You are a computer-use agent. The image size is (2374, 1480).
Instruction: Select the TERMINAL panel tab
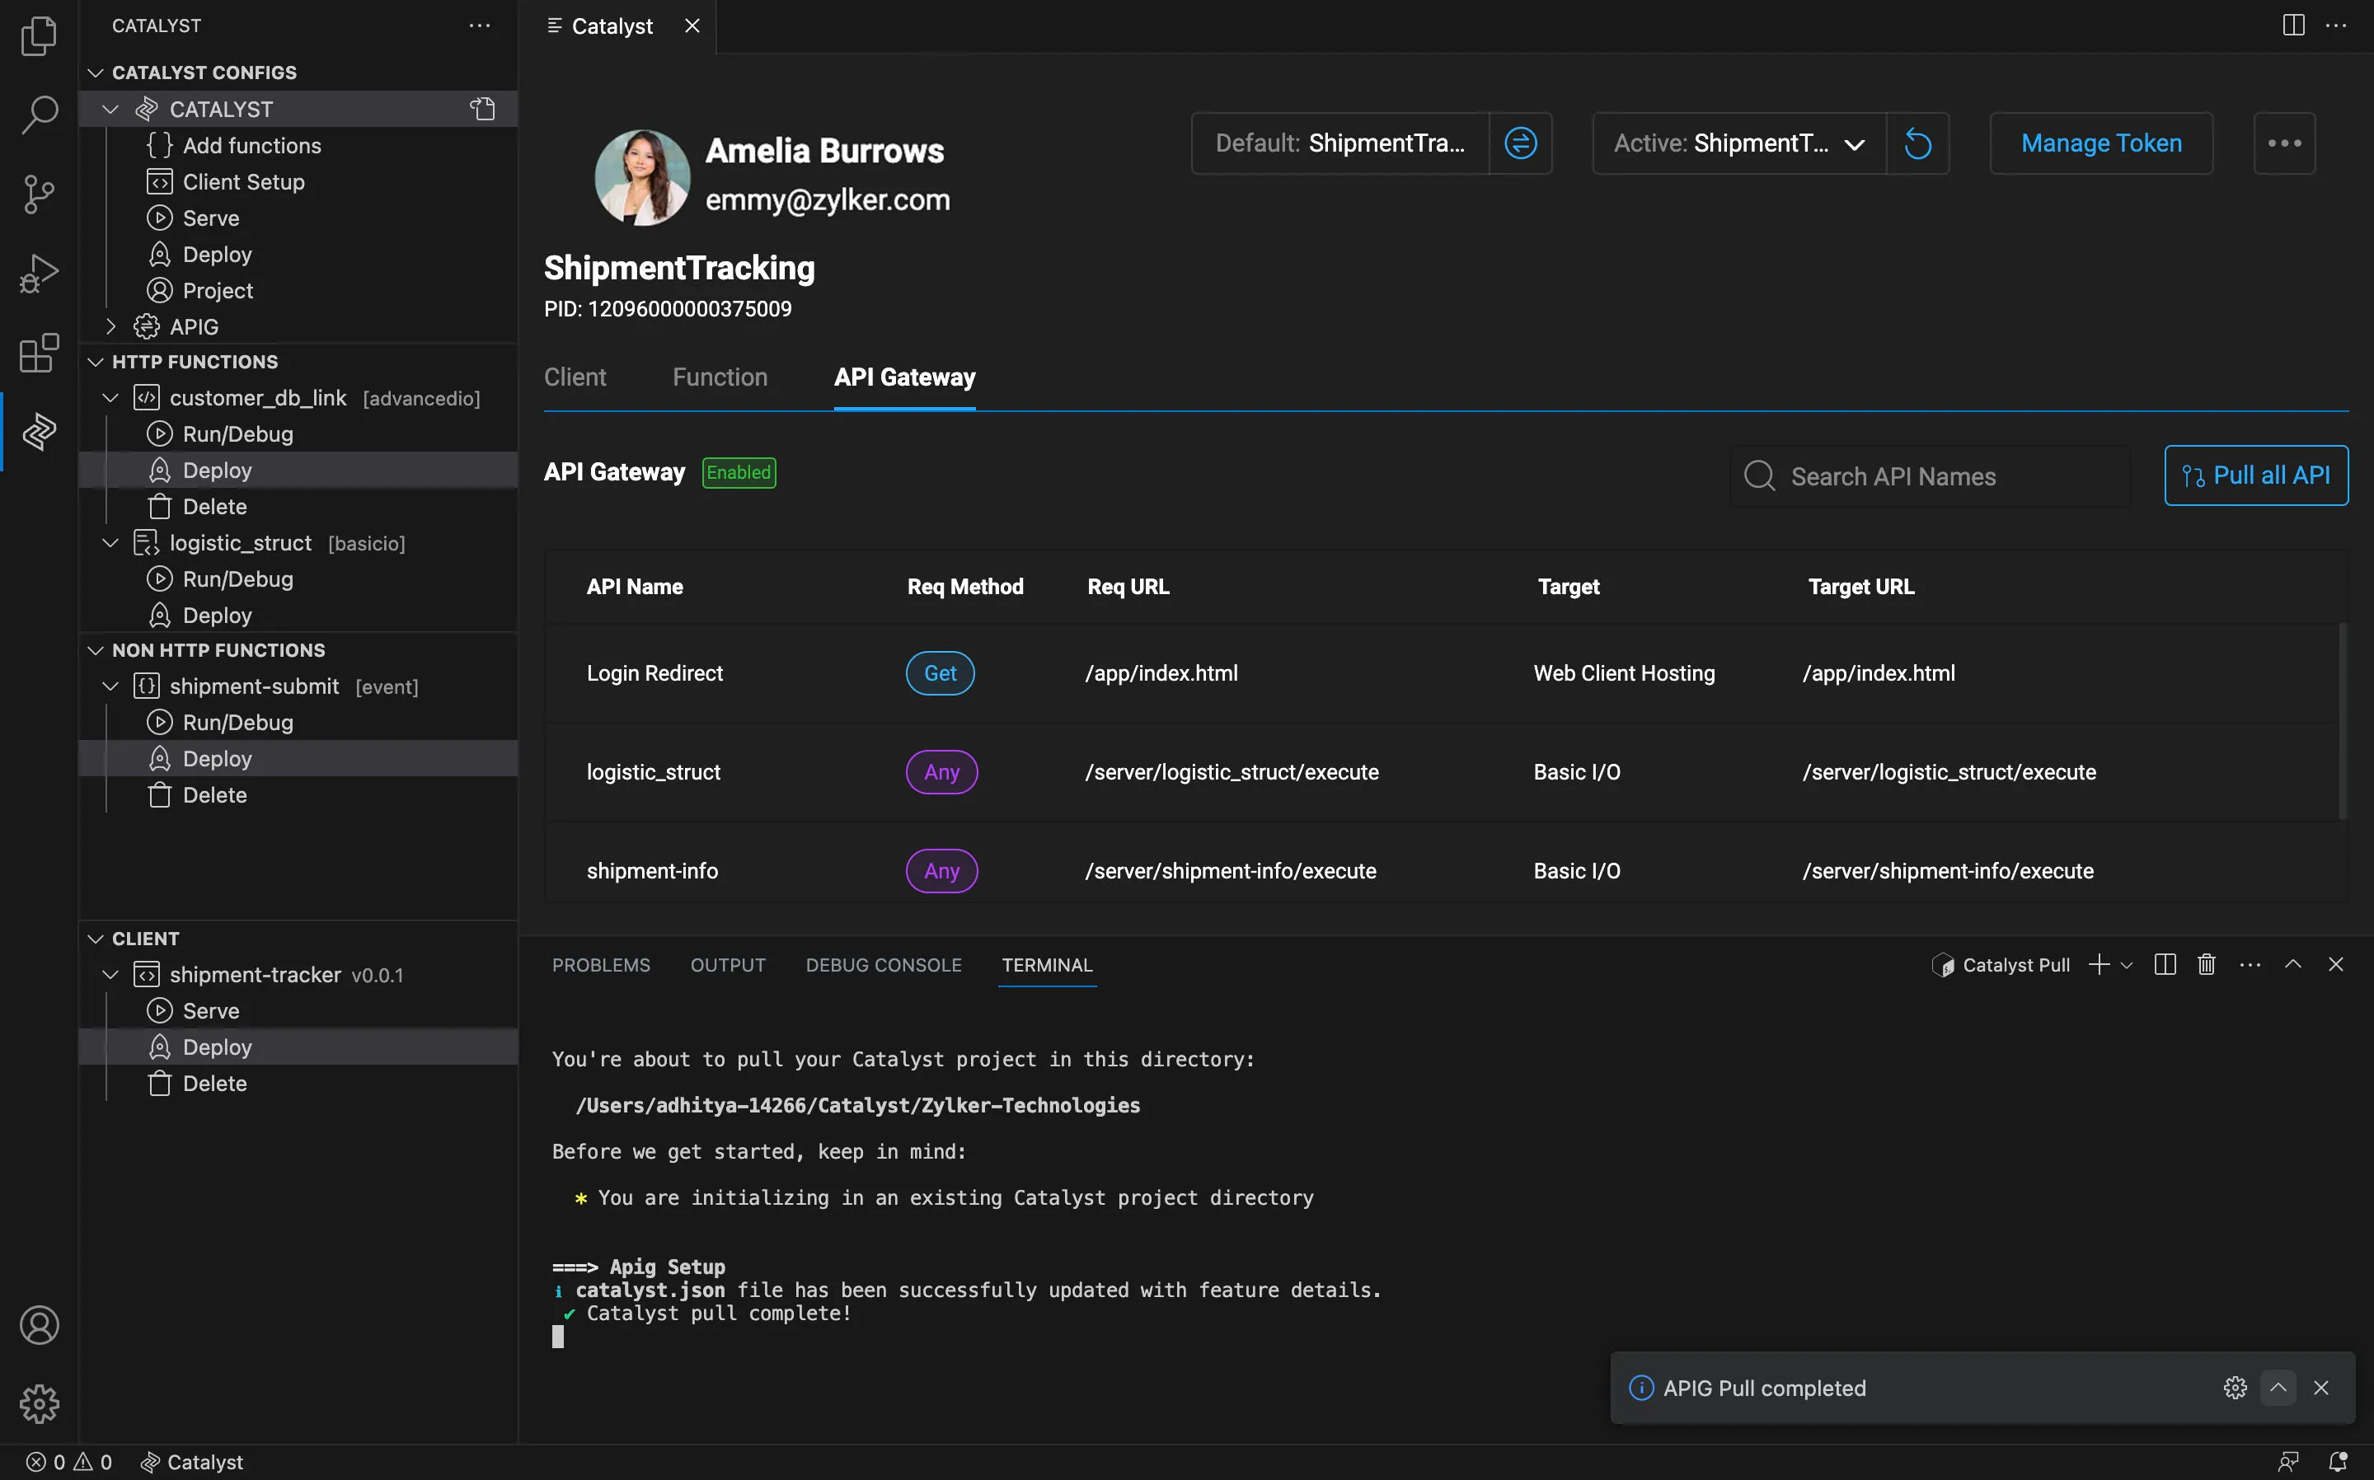1047,965
